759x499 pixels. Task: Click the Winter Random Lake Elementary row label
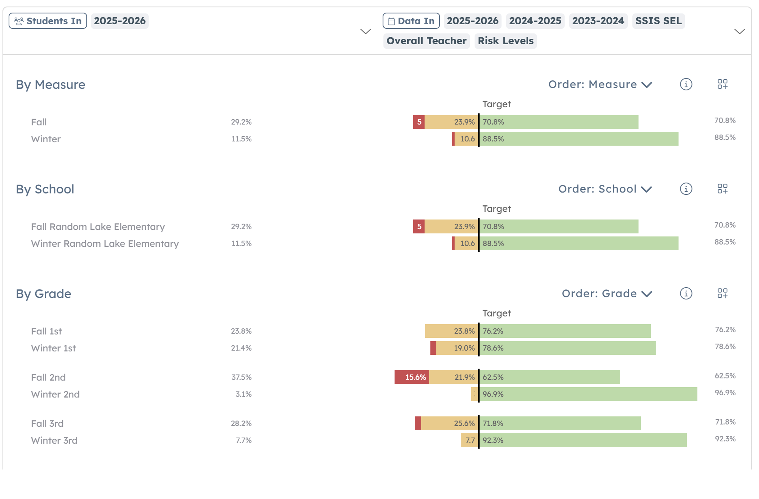point(105,244)
